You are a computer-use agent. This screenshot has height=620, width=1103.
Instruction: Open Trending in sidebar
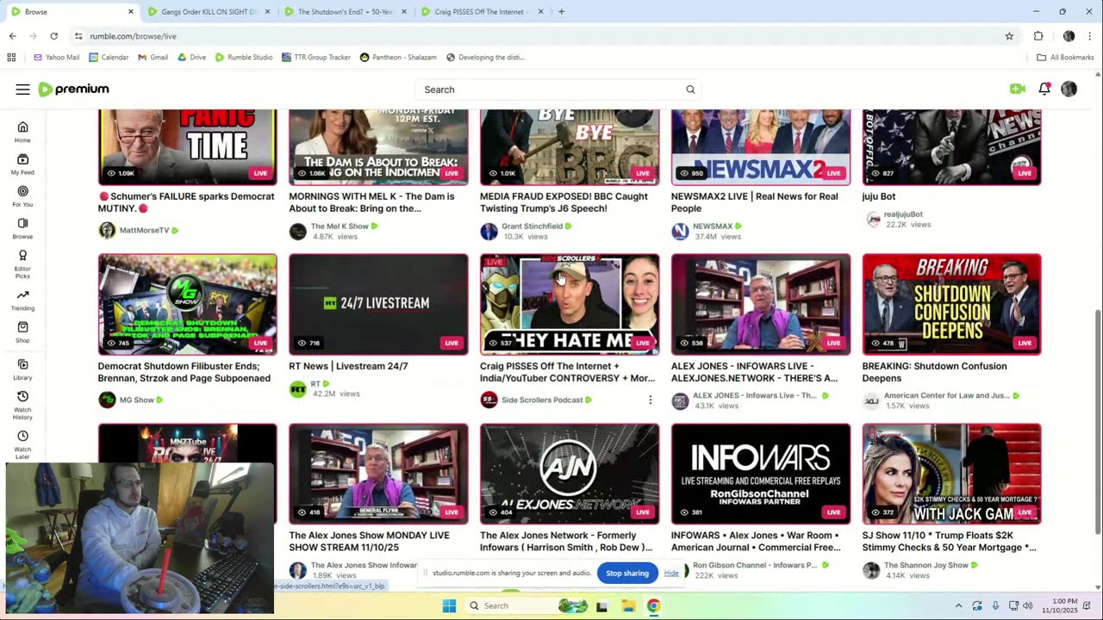22,301
